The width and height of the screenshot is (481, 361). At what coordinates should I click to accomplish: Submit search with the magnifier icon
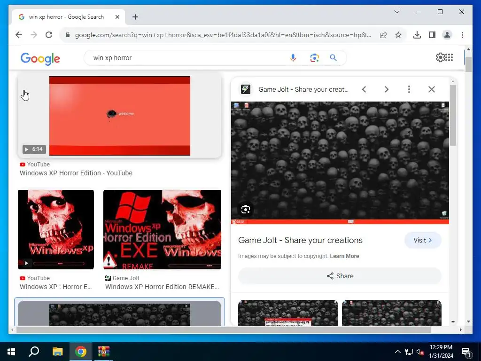click(x=334, y=58)
